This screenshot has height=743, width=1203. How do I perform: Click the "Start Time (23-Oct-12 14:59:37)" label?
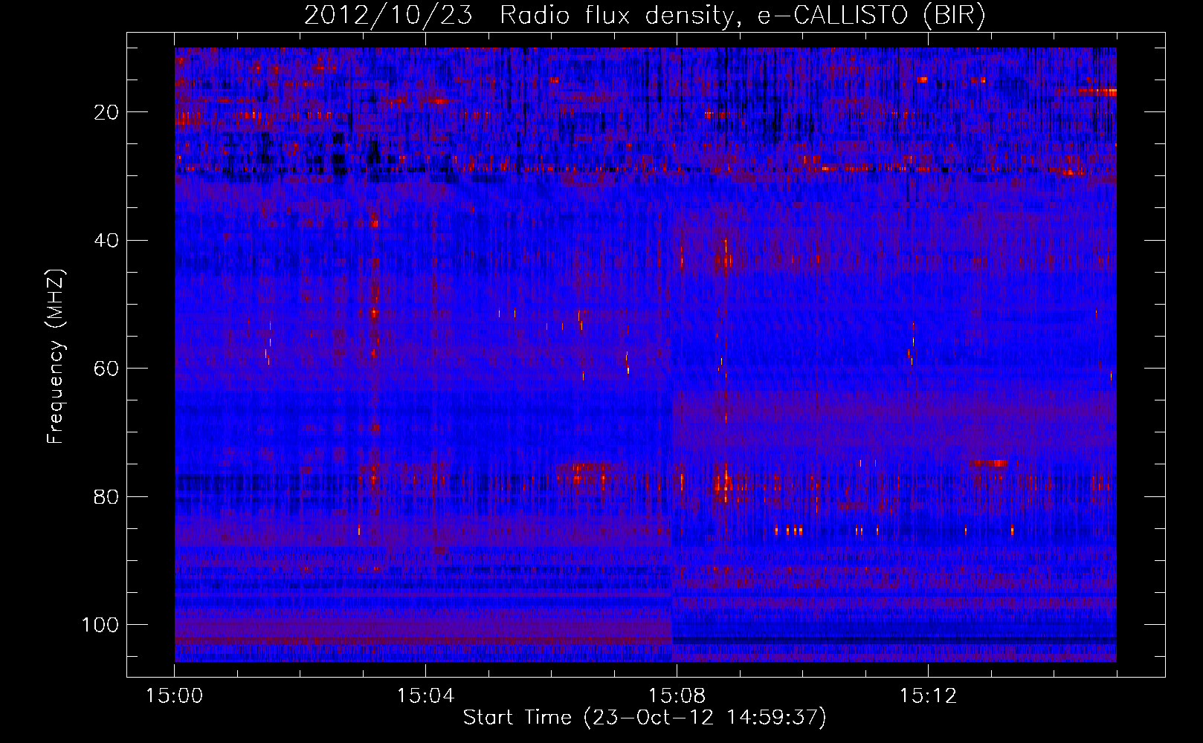pos(645,718)
